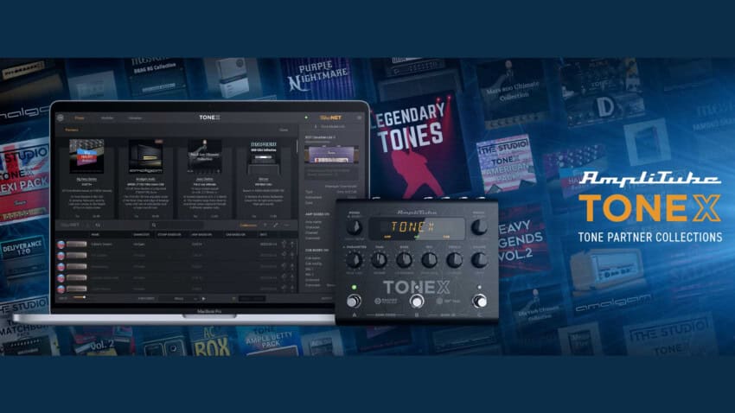This screenshot has height=413, width=735.
Task: Click the pedal's TREBLE knob
Action: [454, 259]
